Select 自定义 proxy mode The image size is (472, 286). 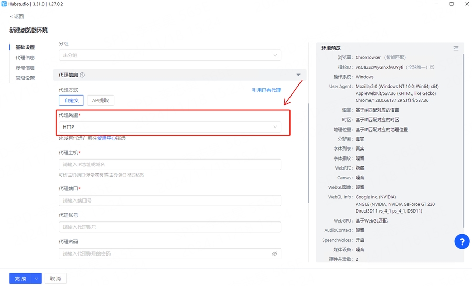(71, 100)
